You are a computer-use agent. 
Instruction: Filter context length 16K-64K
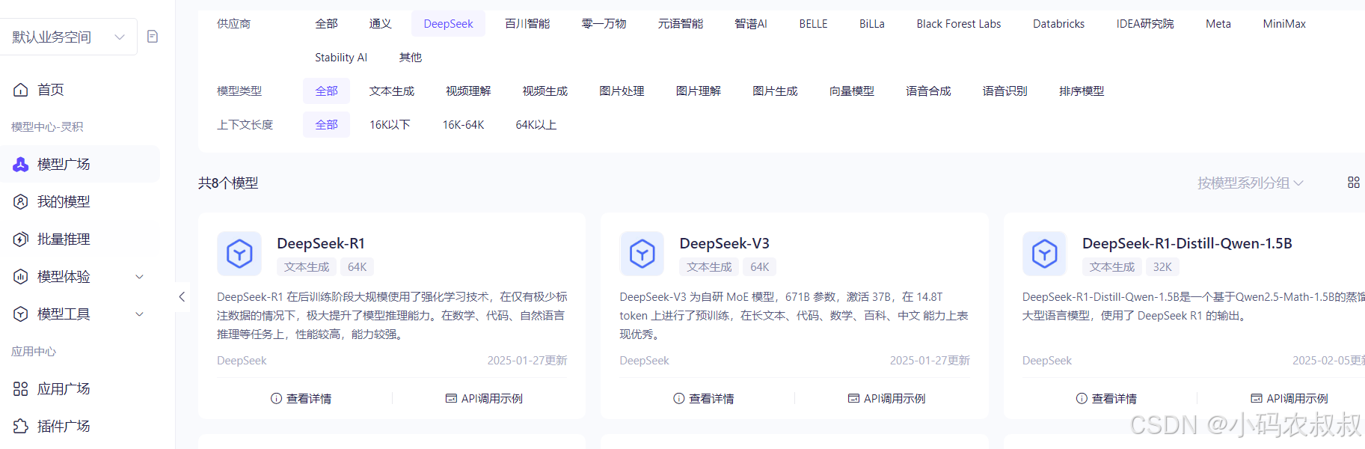(x=464, y=125)
